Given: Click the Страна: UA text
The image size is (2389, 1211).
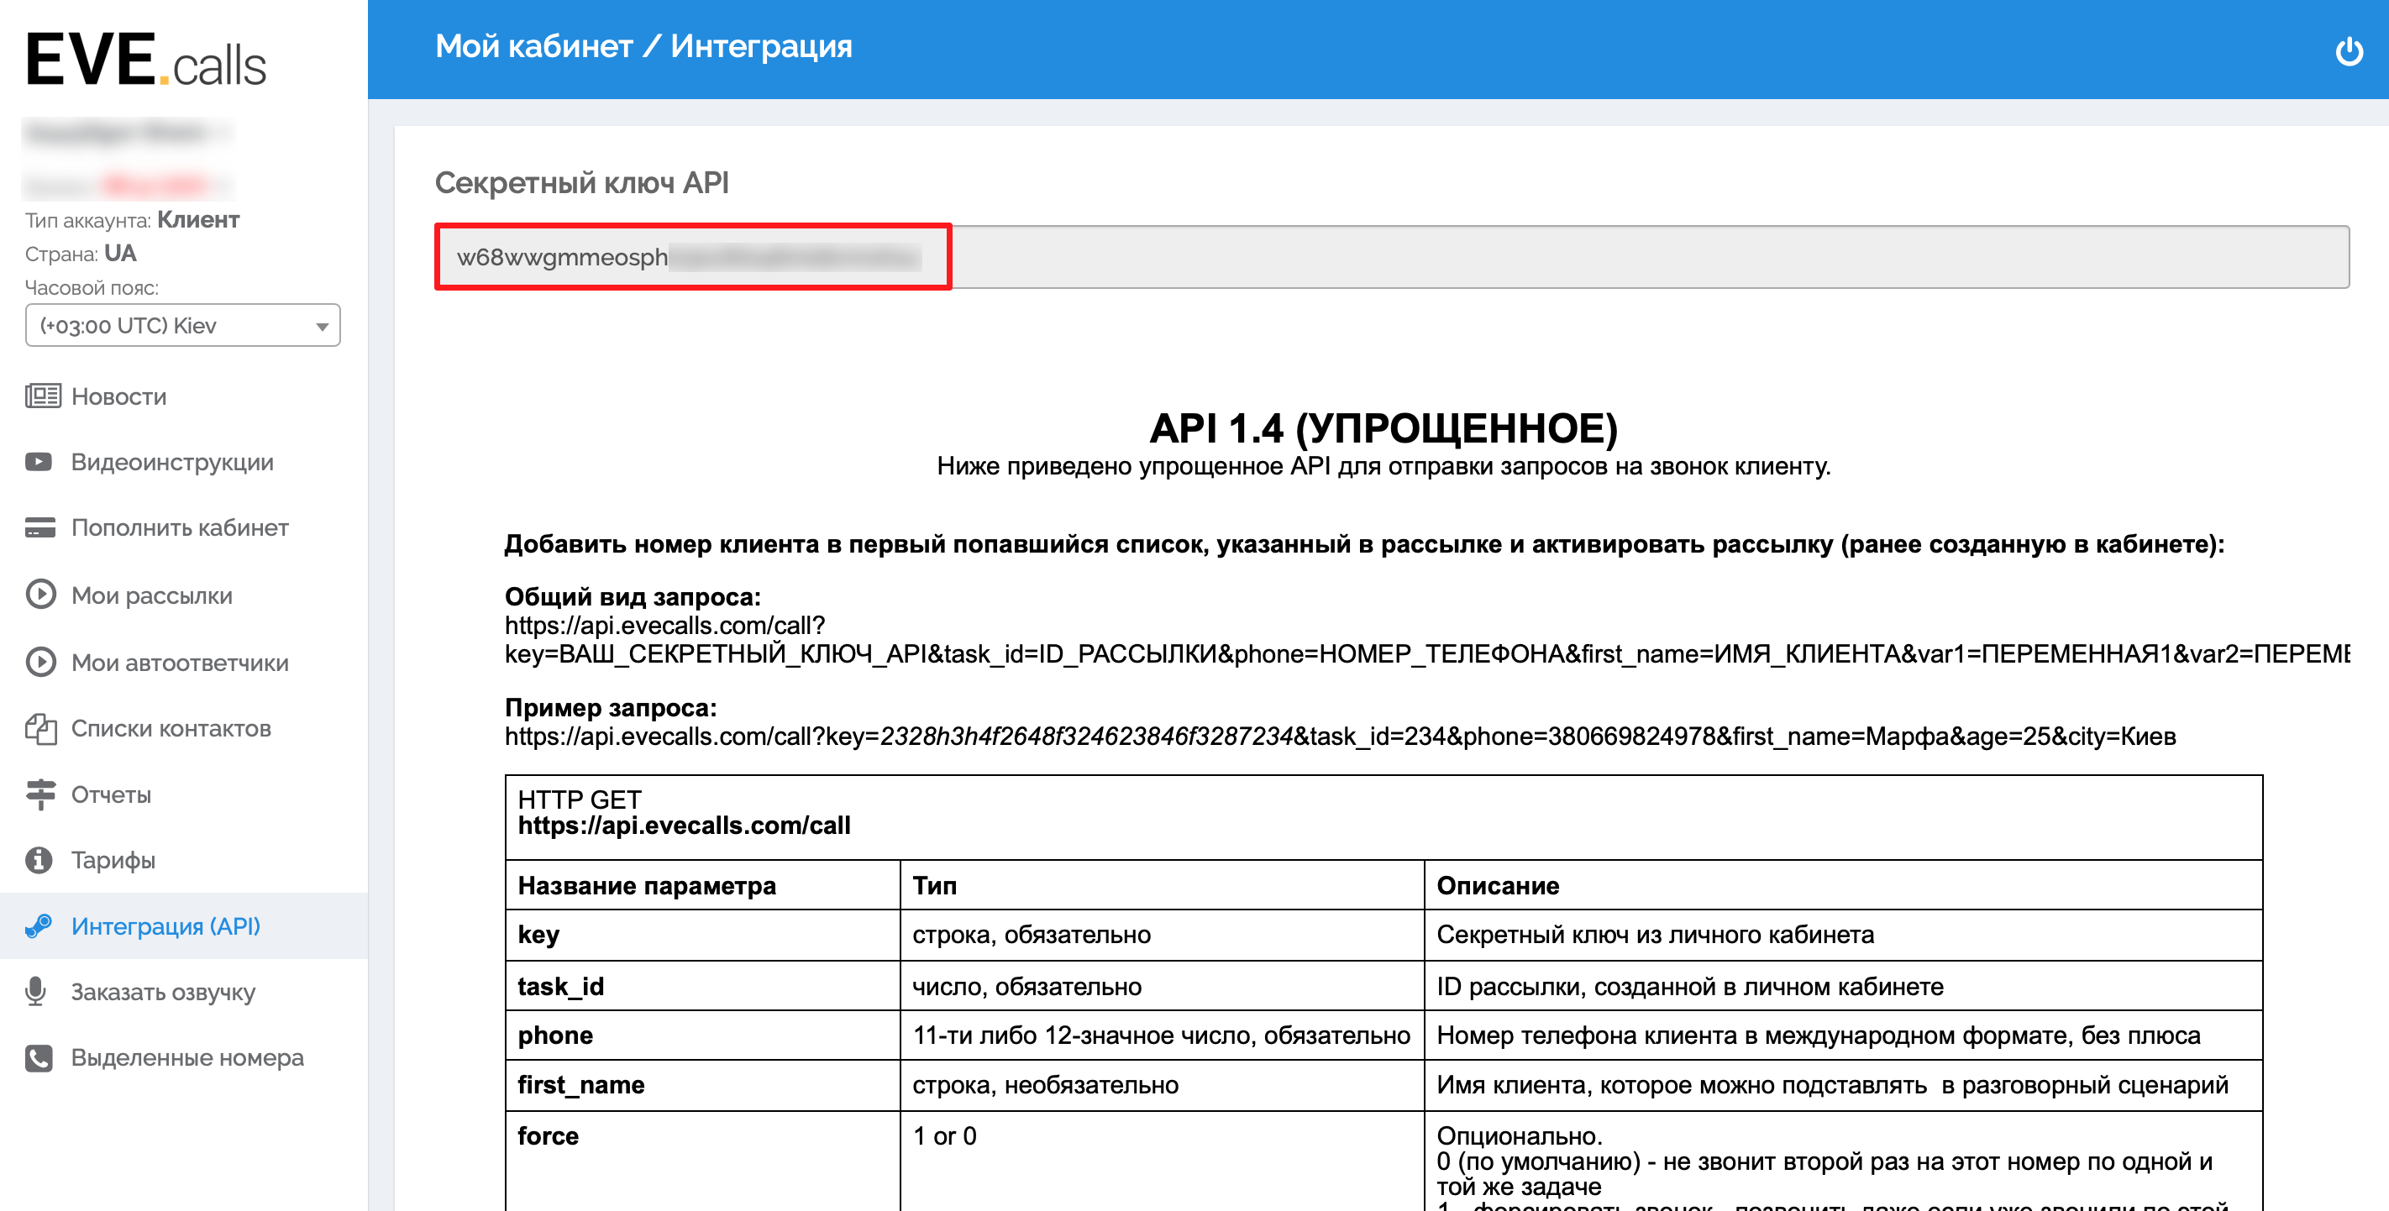Looking at the screenshot, I should (x=81, y=253).
